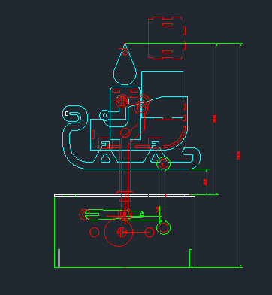Click the white top plate line of base

125,196
